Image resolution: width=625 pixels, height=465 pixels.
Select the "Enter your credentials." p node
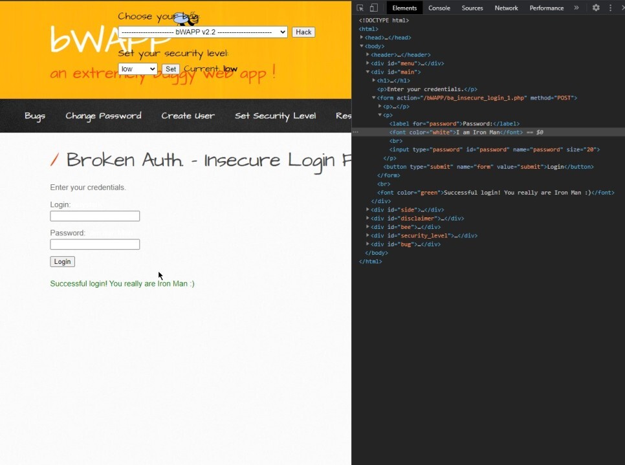(x=427, y=89)
